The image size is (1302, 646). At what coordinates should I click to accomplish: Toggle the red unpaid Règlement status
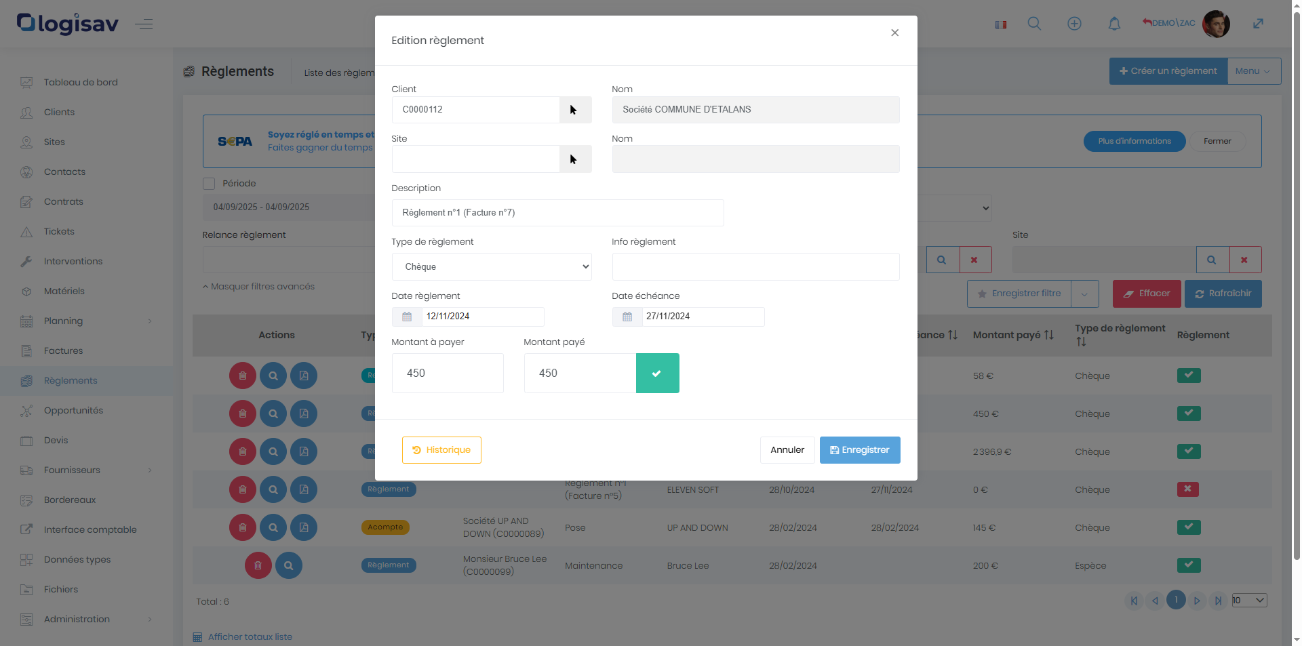point(1187,489)
